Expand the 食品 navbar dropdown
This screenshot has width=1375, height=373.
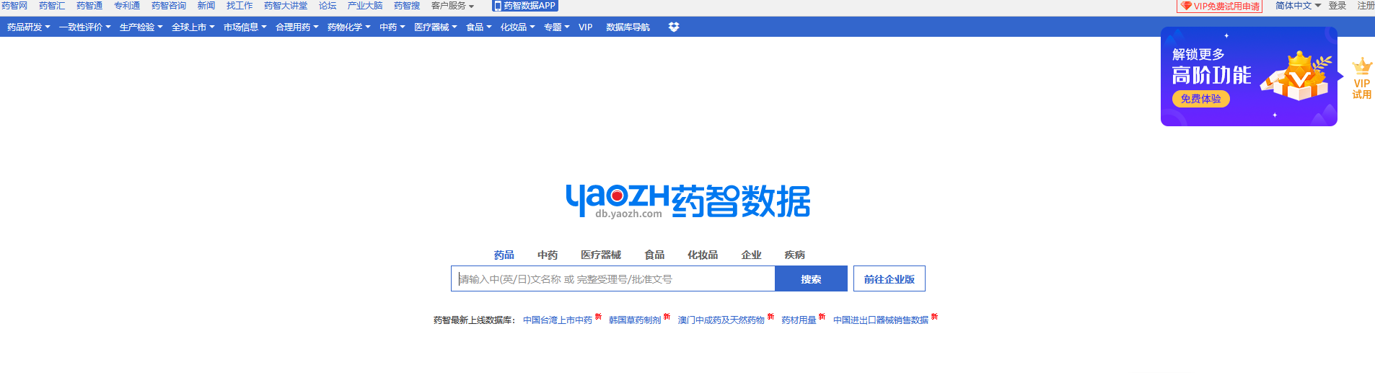pos(479,27)
